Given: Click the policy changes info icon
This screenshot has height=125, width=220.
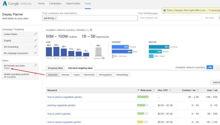Looking at the screenshot, I should (x=164, y=10).
